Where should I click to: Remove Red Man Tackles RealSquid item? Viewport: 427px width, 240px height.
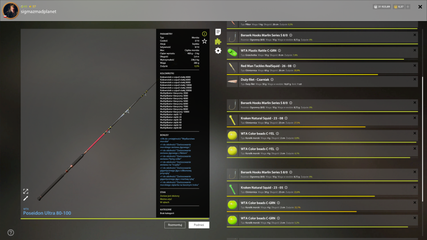coord(415,65)
